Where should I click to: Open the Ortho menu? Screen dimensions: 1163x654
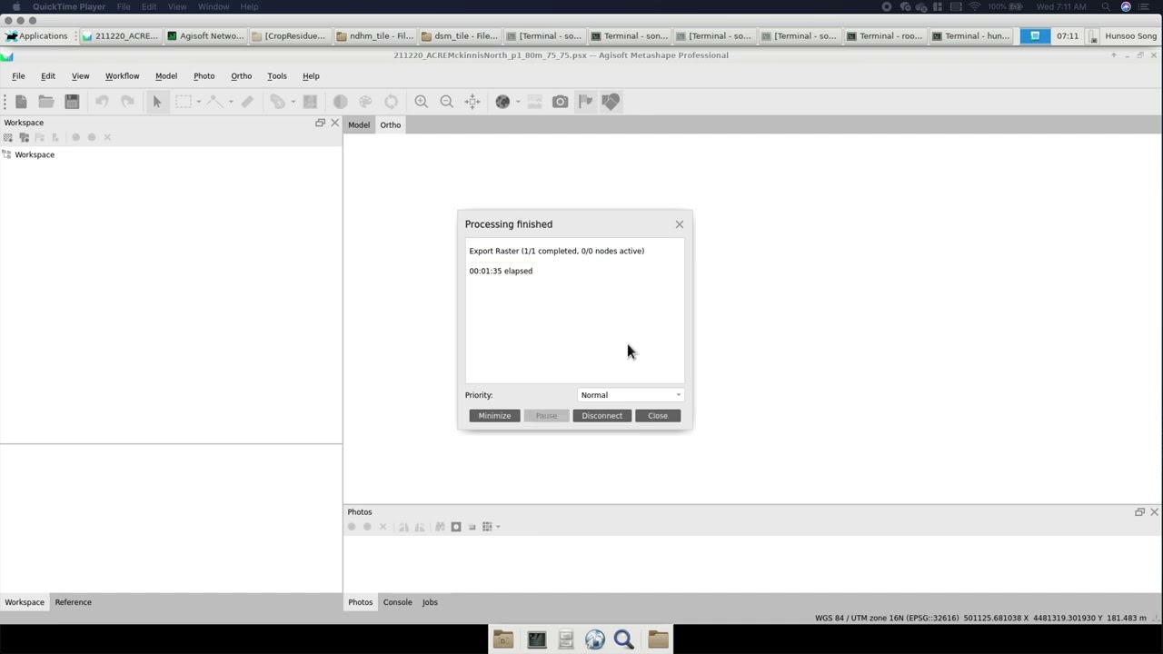click(x=241, y=76)
